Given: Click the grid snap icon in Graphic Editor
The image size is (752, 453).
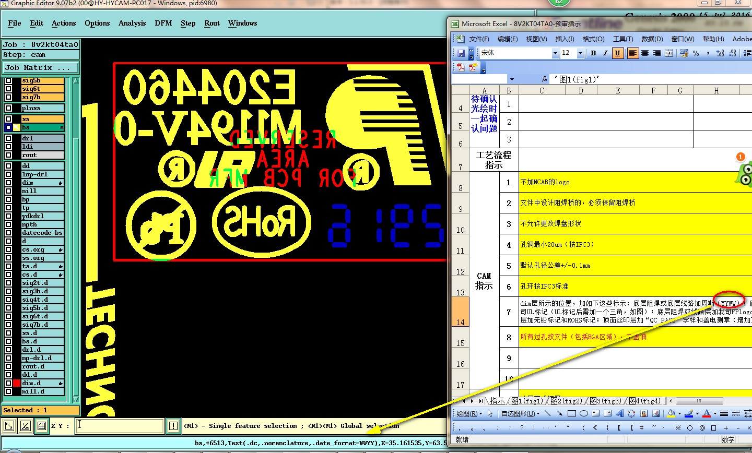Looking at the screenshot, I should tap(41, 426).
